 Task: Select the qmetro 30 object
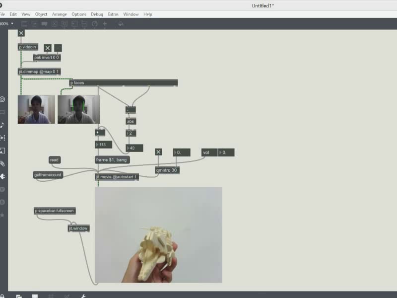(x=167, y=170)
